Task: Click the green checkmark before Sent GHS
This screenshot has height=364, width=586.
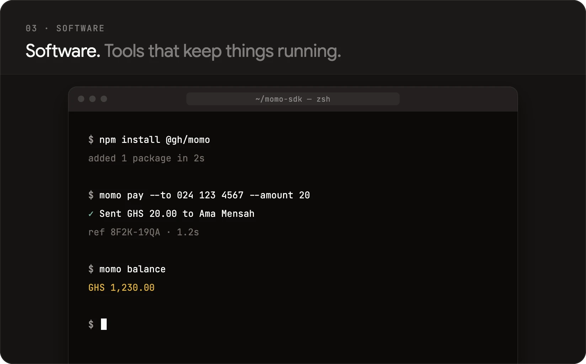Action: (x=91, y=214)
